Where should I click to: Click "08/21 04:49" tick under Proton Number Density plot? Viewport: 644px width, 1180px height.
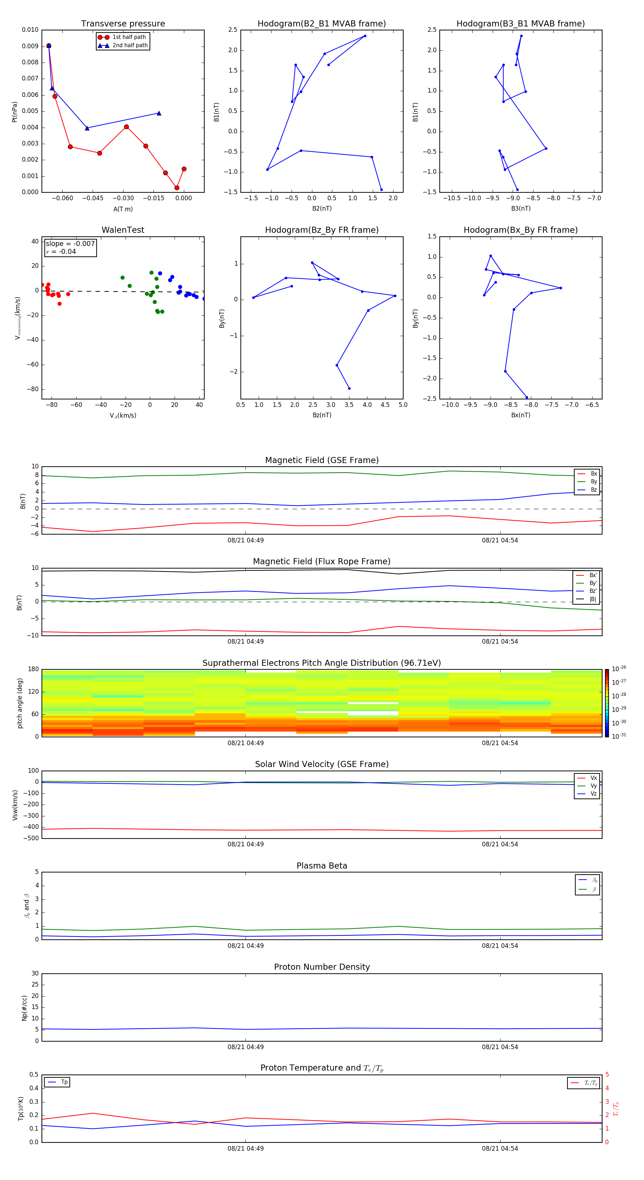(246, 1047)
